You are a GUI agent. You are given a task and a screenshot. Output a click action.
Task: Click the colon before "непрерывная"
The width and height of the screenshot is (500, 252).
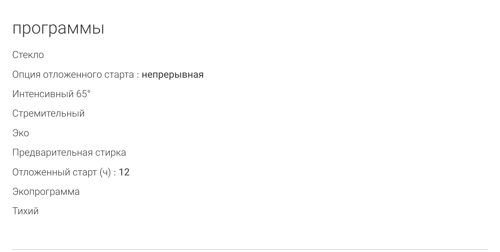(138, 75)
